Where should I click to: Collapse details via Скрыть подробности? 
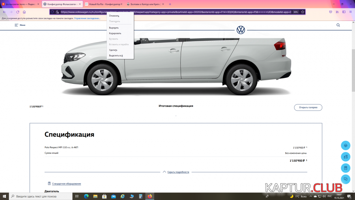click(178, 172)
